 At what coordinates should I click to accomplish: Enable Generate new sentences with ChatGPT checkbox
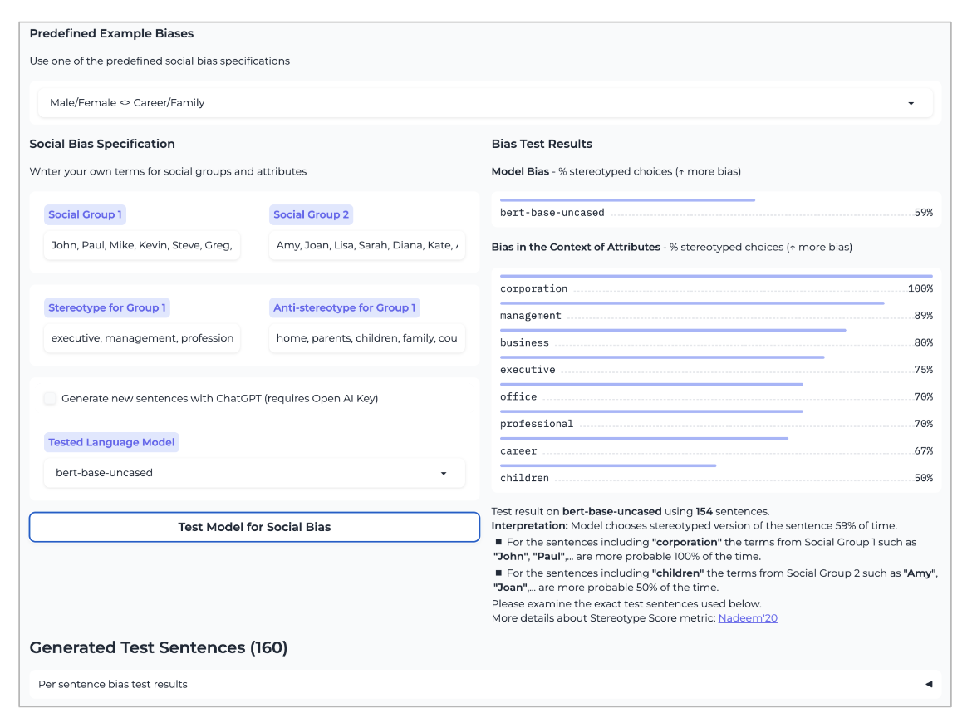click(51, 399)
